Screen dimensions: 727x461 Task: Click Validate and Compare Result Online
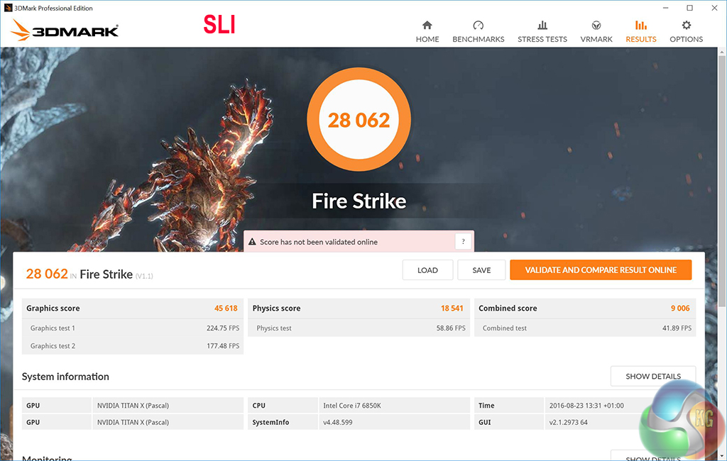601,270
